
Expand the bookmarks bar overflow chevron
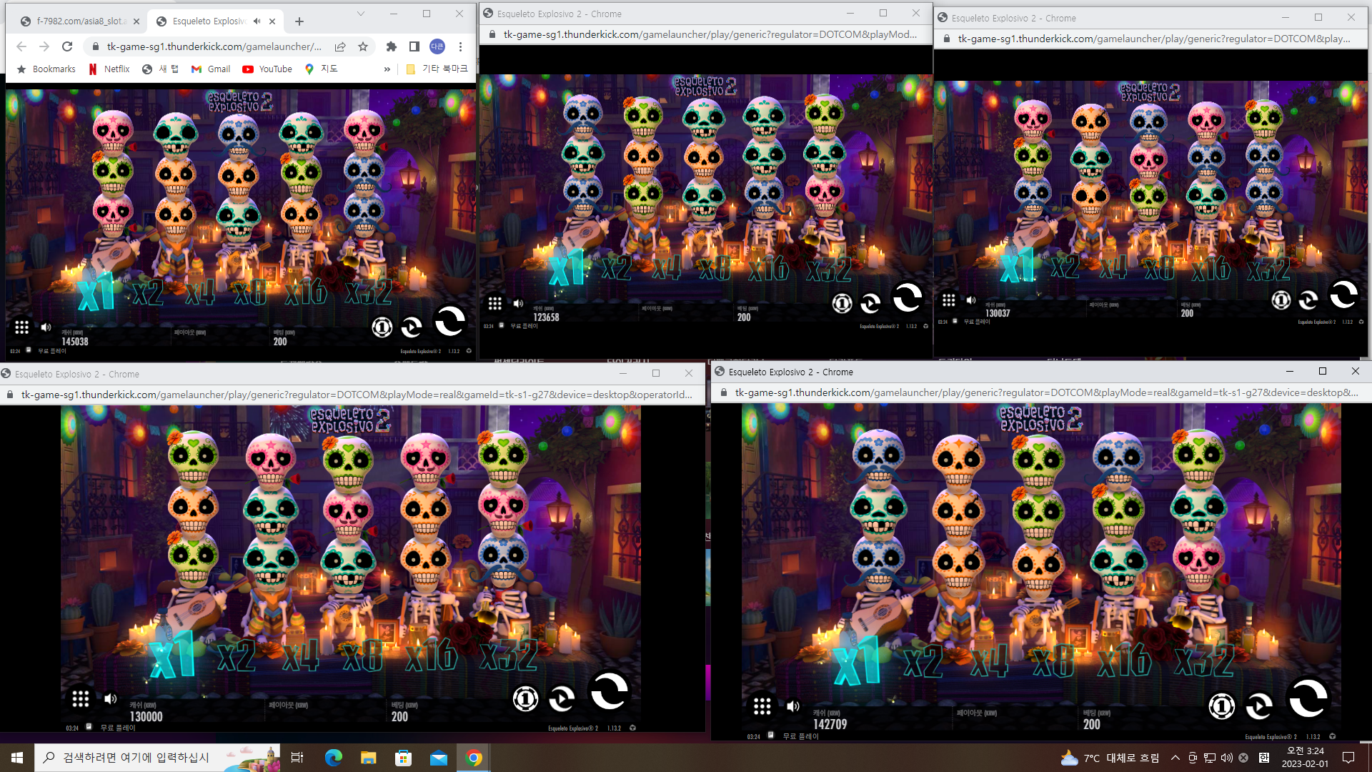(x=387, y=69)
